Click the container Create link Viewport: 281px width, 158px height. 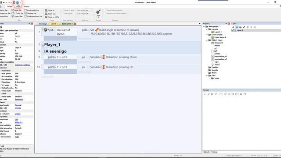pyautogui.click(x=18, y=114)
